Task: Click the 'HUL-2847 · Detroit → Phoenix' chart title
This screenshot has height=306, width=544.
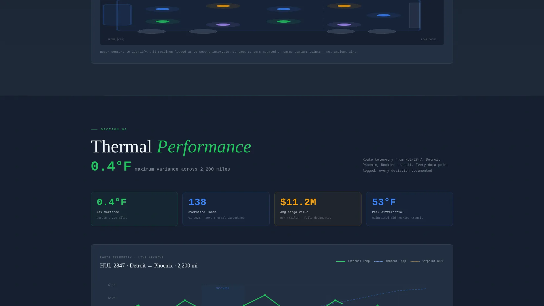Action: (149, 266)
